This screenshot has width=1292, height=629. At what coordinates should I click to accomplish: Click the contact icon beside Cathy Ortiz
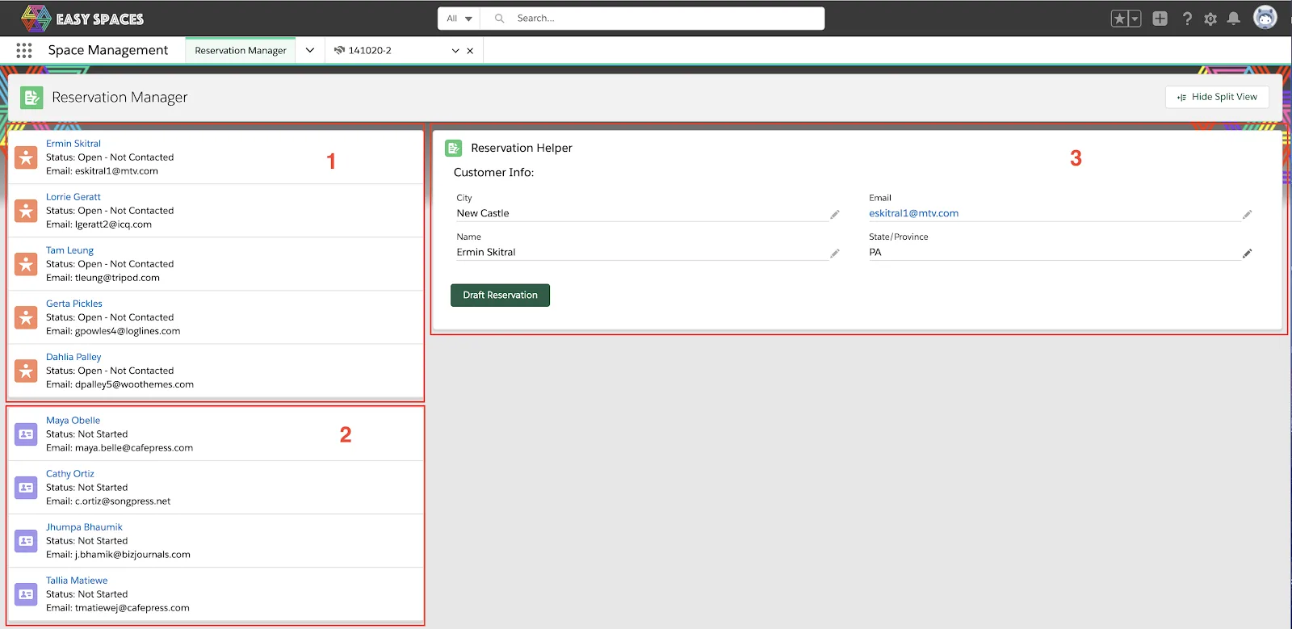26,488
